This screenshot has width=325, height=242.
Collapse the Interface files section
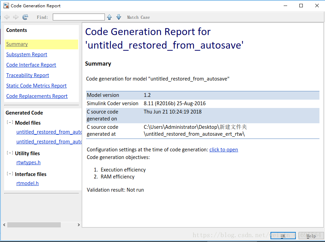[x=10, y=174]
